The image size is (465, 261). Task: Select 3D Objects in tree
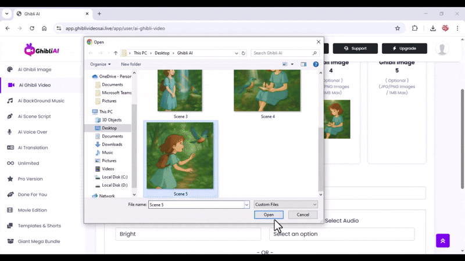click(108, 120)
